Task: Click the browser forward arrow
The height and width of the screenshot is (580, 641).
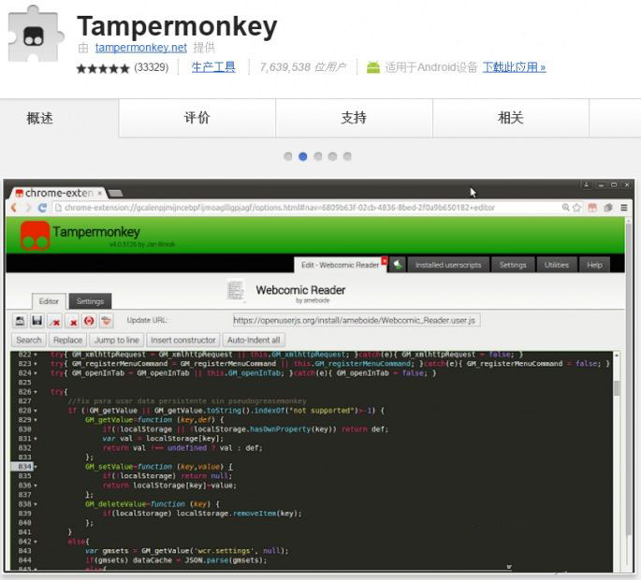Action: (x=28, y=208)
